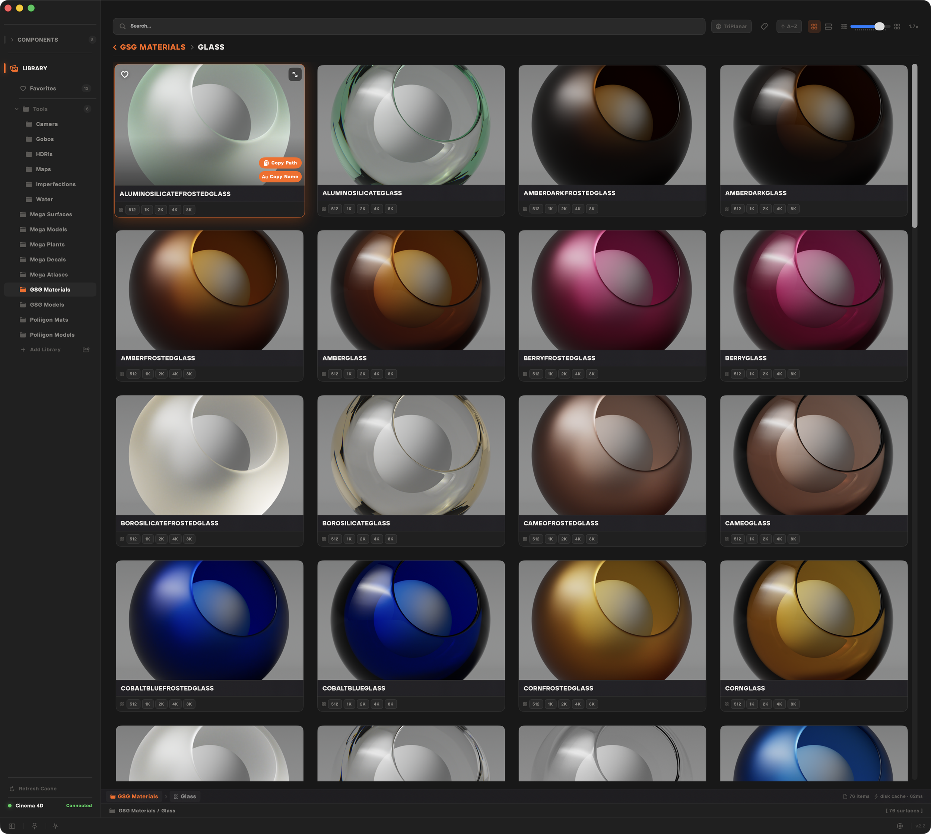
Task: Click the pin icon in the bottom bar
Action: pyautogui.click(x=34, y=826)
